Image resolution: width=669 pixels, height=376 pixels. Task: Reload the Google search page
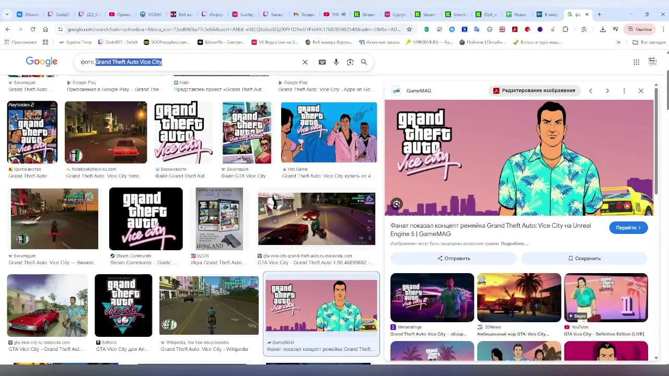pos(33,29)
